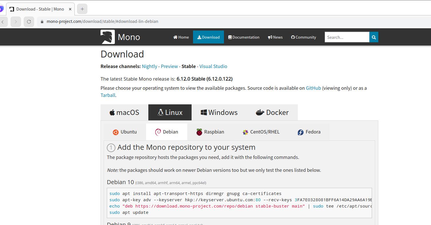Reload the page with the refresh button

click(x=29, y=22)
